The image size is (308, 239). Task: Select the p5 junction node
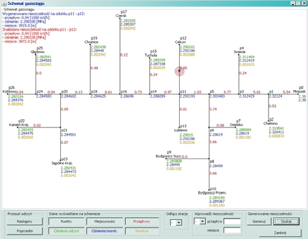point(209,94)
